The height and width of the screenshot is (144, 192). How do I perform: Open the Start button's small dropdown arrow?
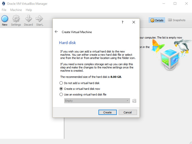(x=43, y=26)
